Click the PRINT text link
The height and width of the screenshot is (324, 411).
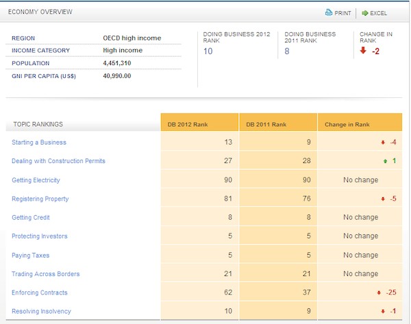pos(344,13)
